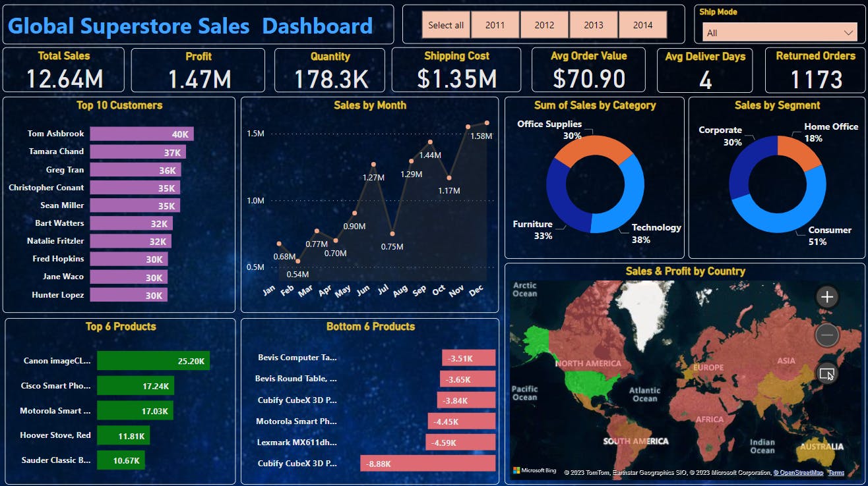Click the map zoom in icon
The height and width of the screenshot is (486, 868).
[826, 296]
